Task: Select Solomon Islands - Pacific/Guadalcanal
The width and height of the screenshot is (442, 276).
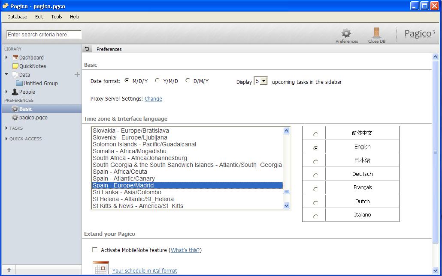Action: pos(188,144)
